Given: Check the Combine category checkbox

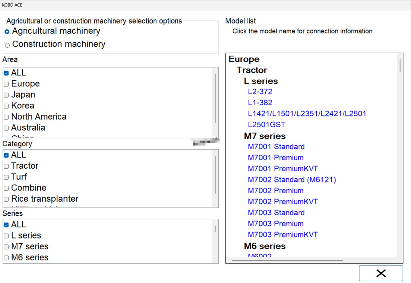Looking at the screenshot, I should 6,188.
